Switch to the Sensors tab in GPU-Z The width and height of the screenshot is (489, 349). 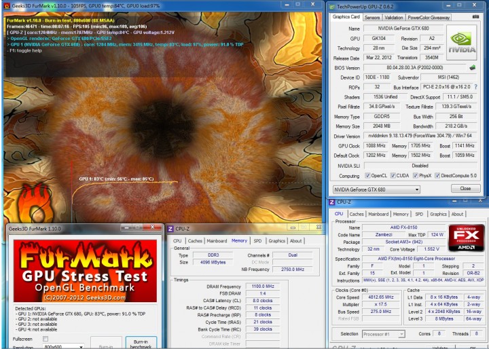(x=372, y=18)
